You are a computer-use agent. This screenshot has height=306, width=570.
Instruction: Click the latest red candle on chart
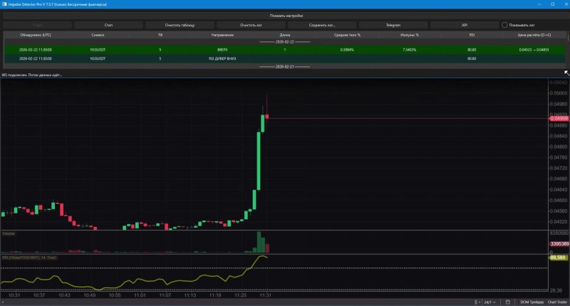point(266,117)
